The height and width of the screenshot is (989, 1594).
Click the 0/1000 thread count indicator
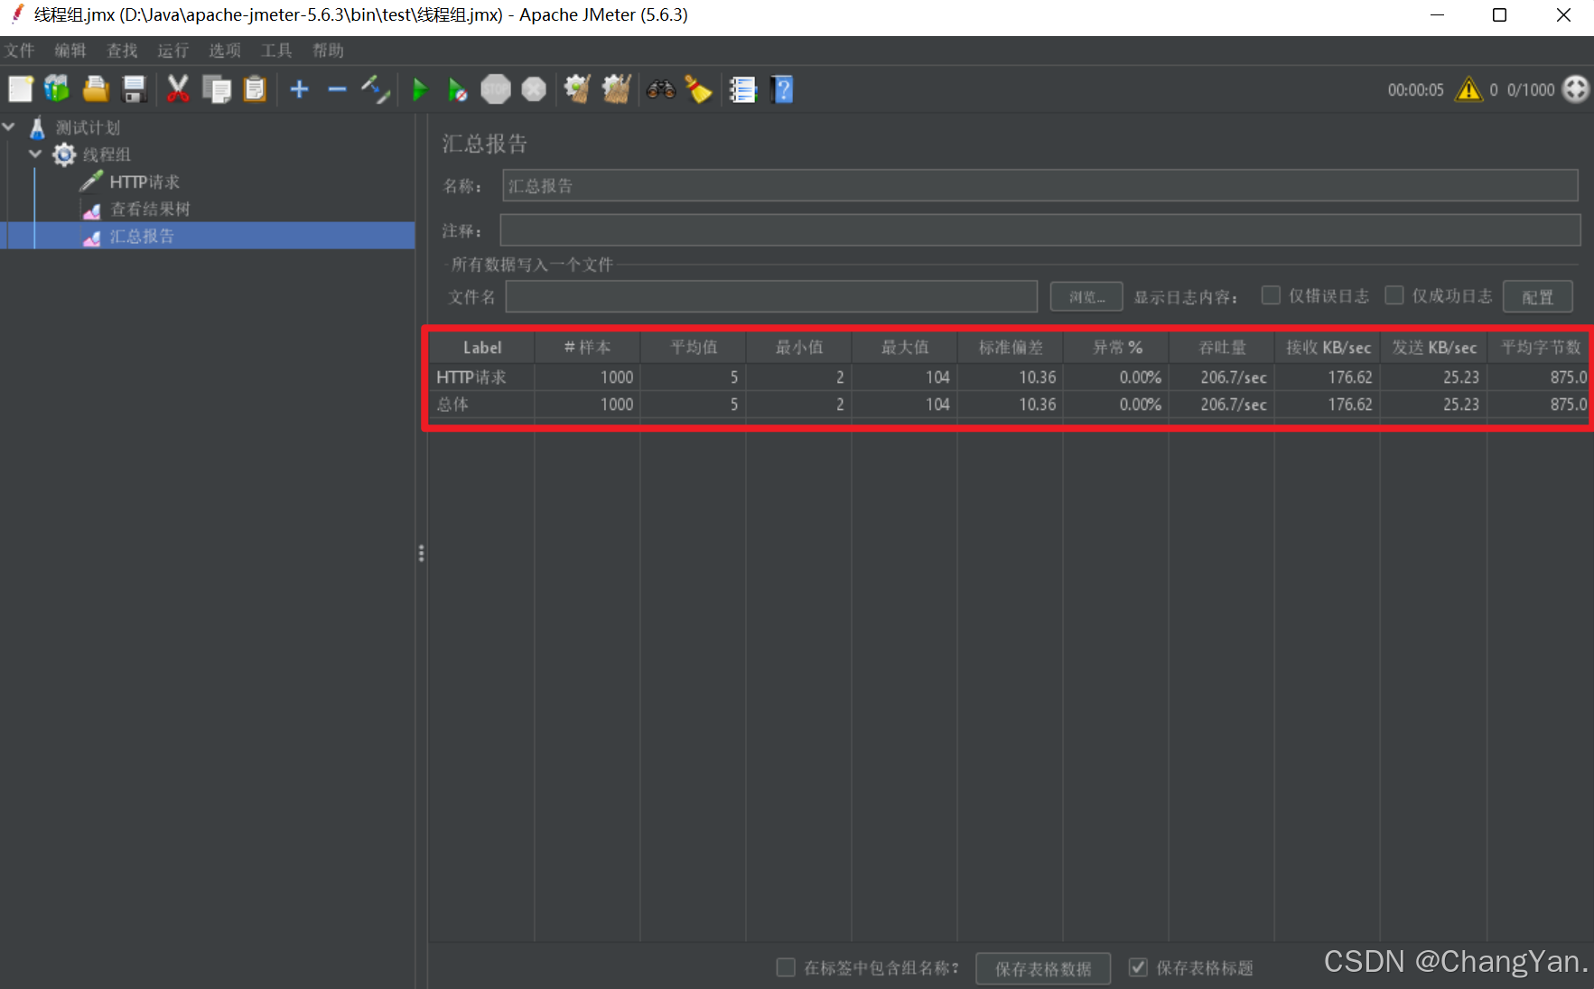[x=1531, y=89]
